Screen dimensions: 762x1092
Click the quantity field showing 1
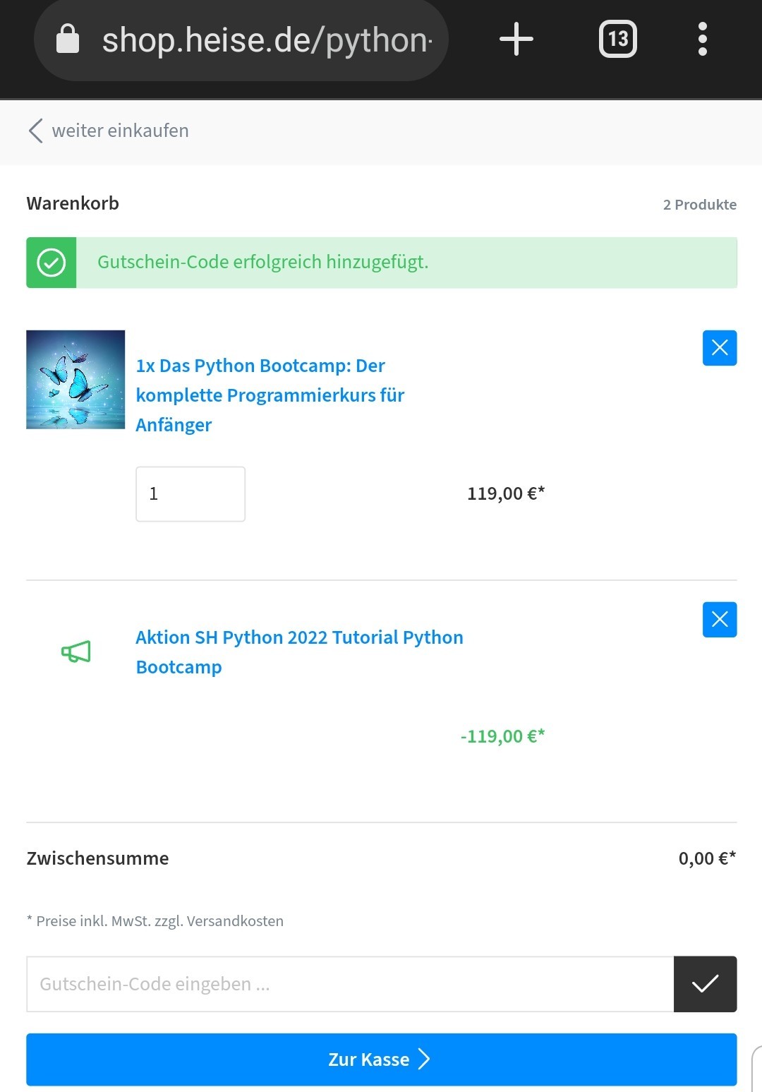(190, 494)
